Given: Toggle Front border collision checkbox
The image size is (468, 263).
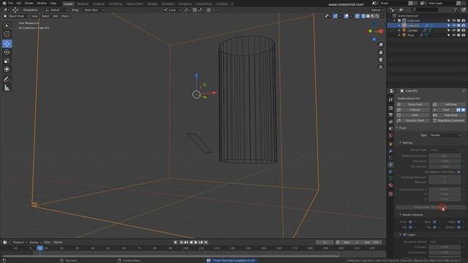Looking at the screenshot, I should [410, 222].
